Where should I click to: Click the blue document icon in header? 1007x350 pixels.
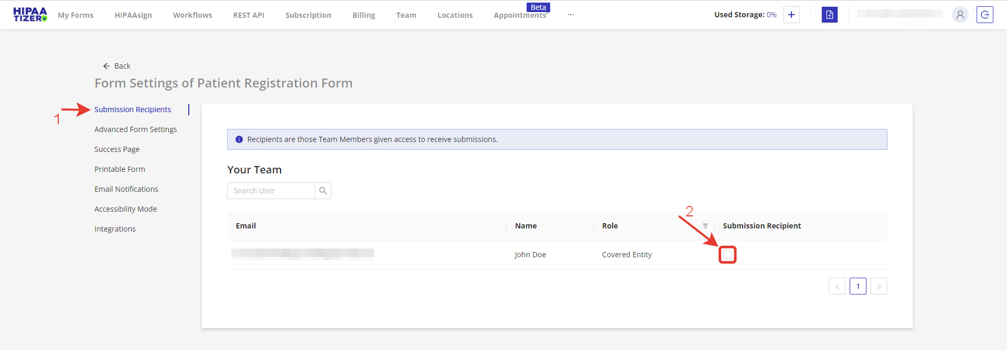point(829,15)
